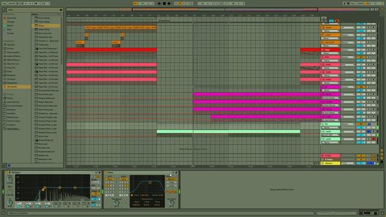Viewport: 386px width, 217px height.
Task: Toggle EQ Eight band 1 activator
Action: 19,206
